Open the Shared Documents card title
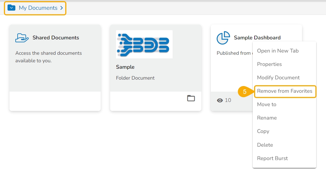The height and width of the screenshot is (181, 326). tap(56, 38)
